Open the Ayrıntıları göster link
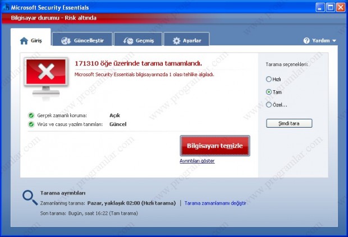 tap(197, 161)
